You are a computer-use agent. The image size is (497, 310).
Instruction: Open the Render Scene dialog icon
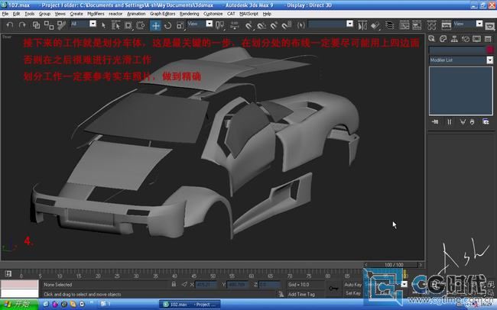(446, 25)
